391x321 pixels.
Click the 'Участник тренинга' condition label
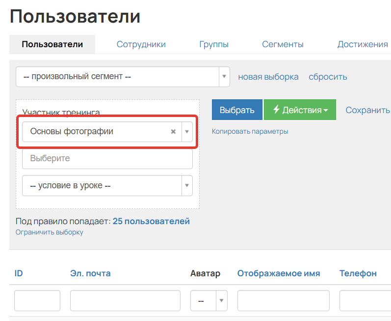[x=61, y=112]
